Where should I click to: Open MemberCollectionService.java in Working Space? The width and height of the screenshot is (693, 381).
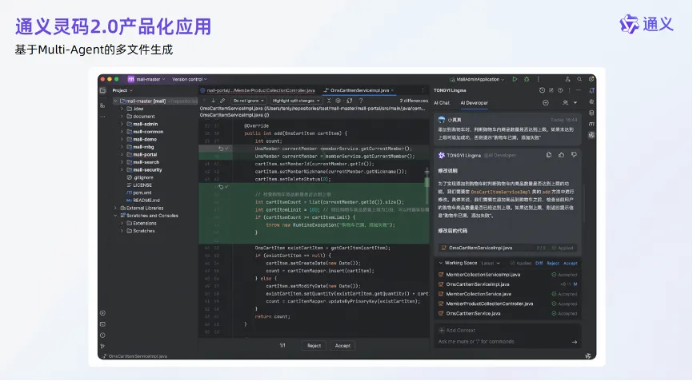pyautogui.click(x=479, y=294)
